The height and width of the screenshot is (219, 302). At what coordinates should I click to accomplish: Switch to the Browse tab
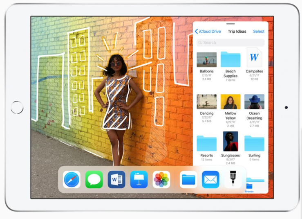tap(249, 188)
